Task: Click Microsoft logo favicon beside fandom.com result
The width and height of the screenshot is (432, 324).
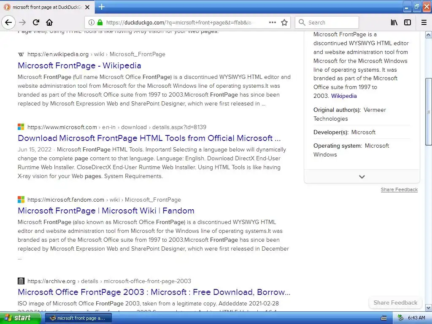Action: 21,200
